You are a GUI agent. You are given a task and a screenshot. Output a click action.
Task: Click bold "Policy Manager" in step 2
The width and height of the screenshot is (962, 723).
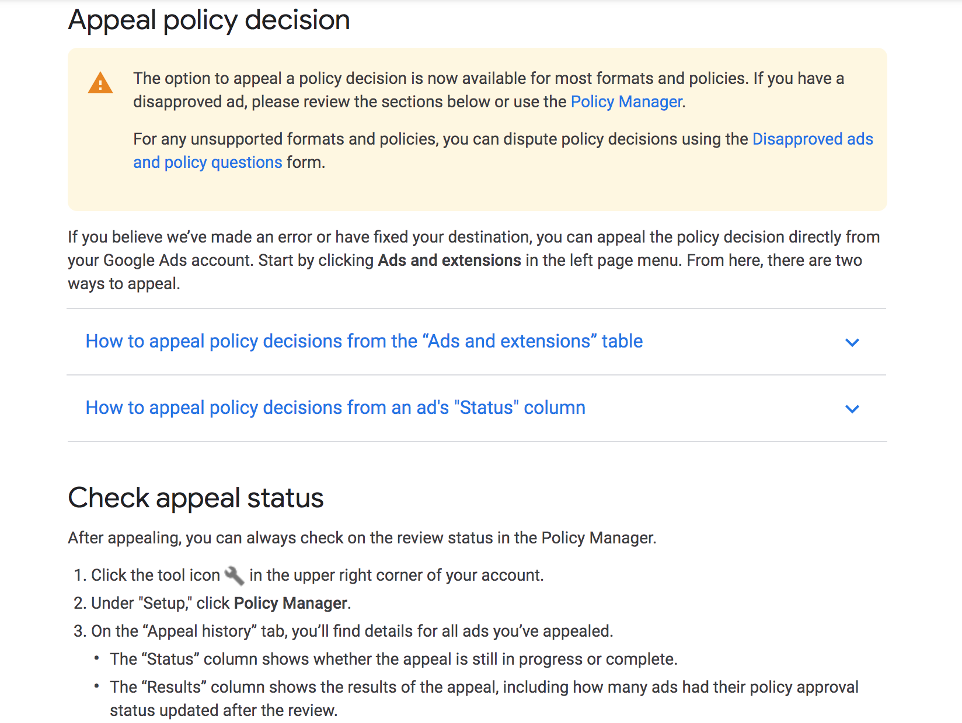[291, 603]
